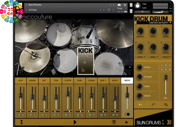The width and height of the screenshot is (187, 127).
Task: Click the MSTR volume fader
Action: click(127, 95)
